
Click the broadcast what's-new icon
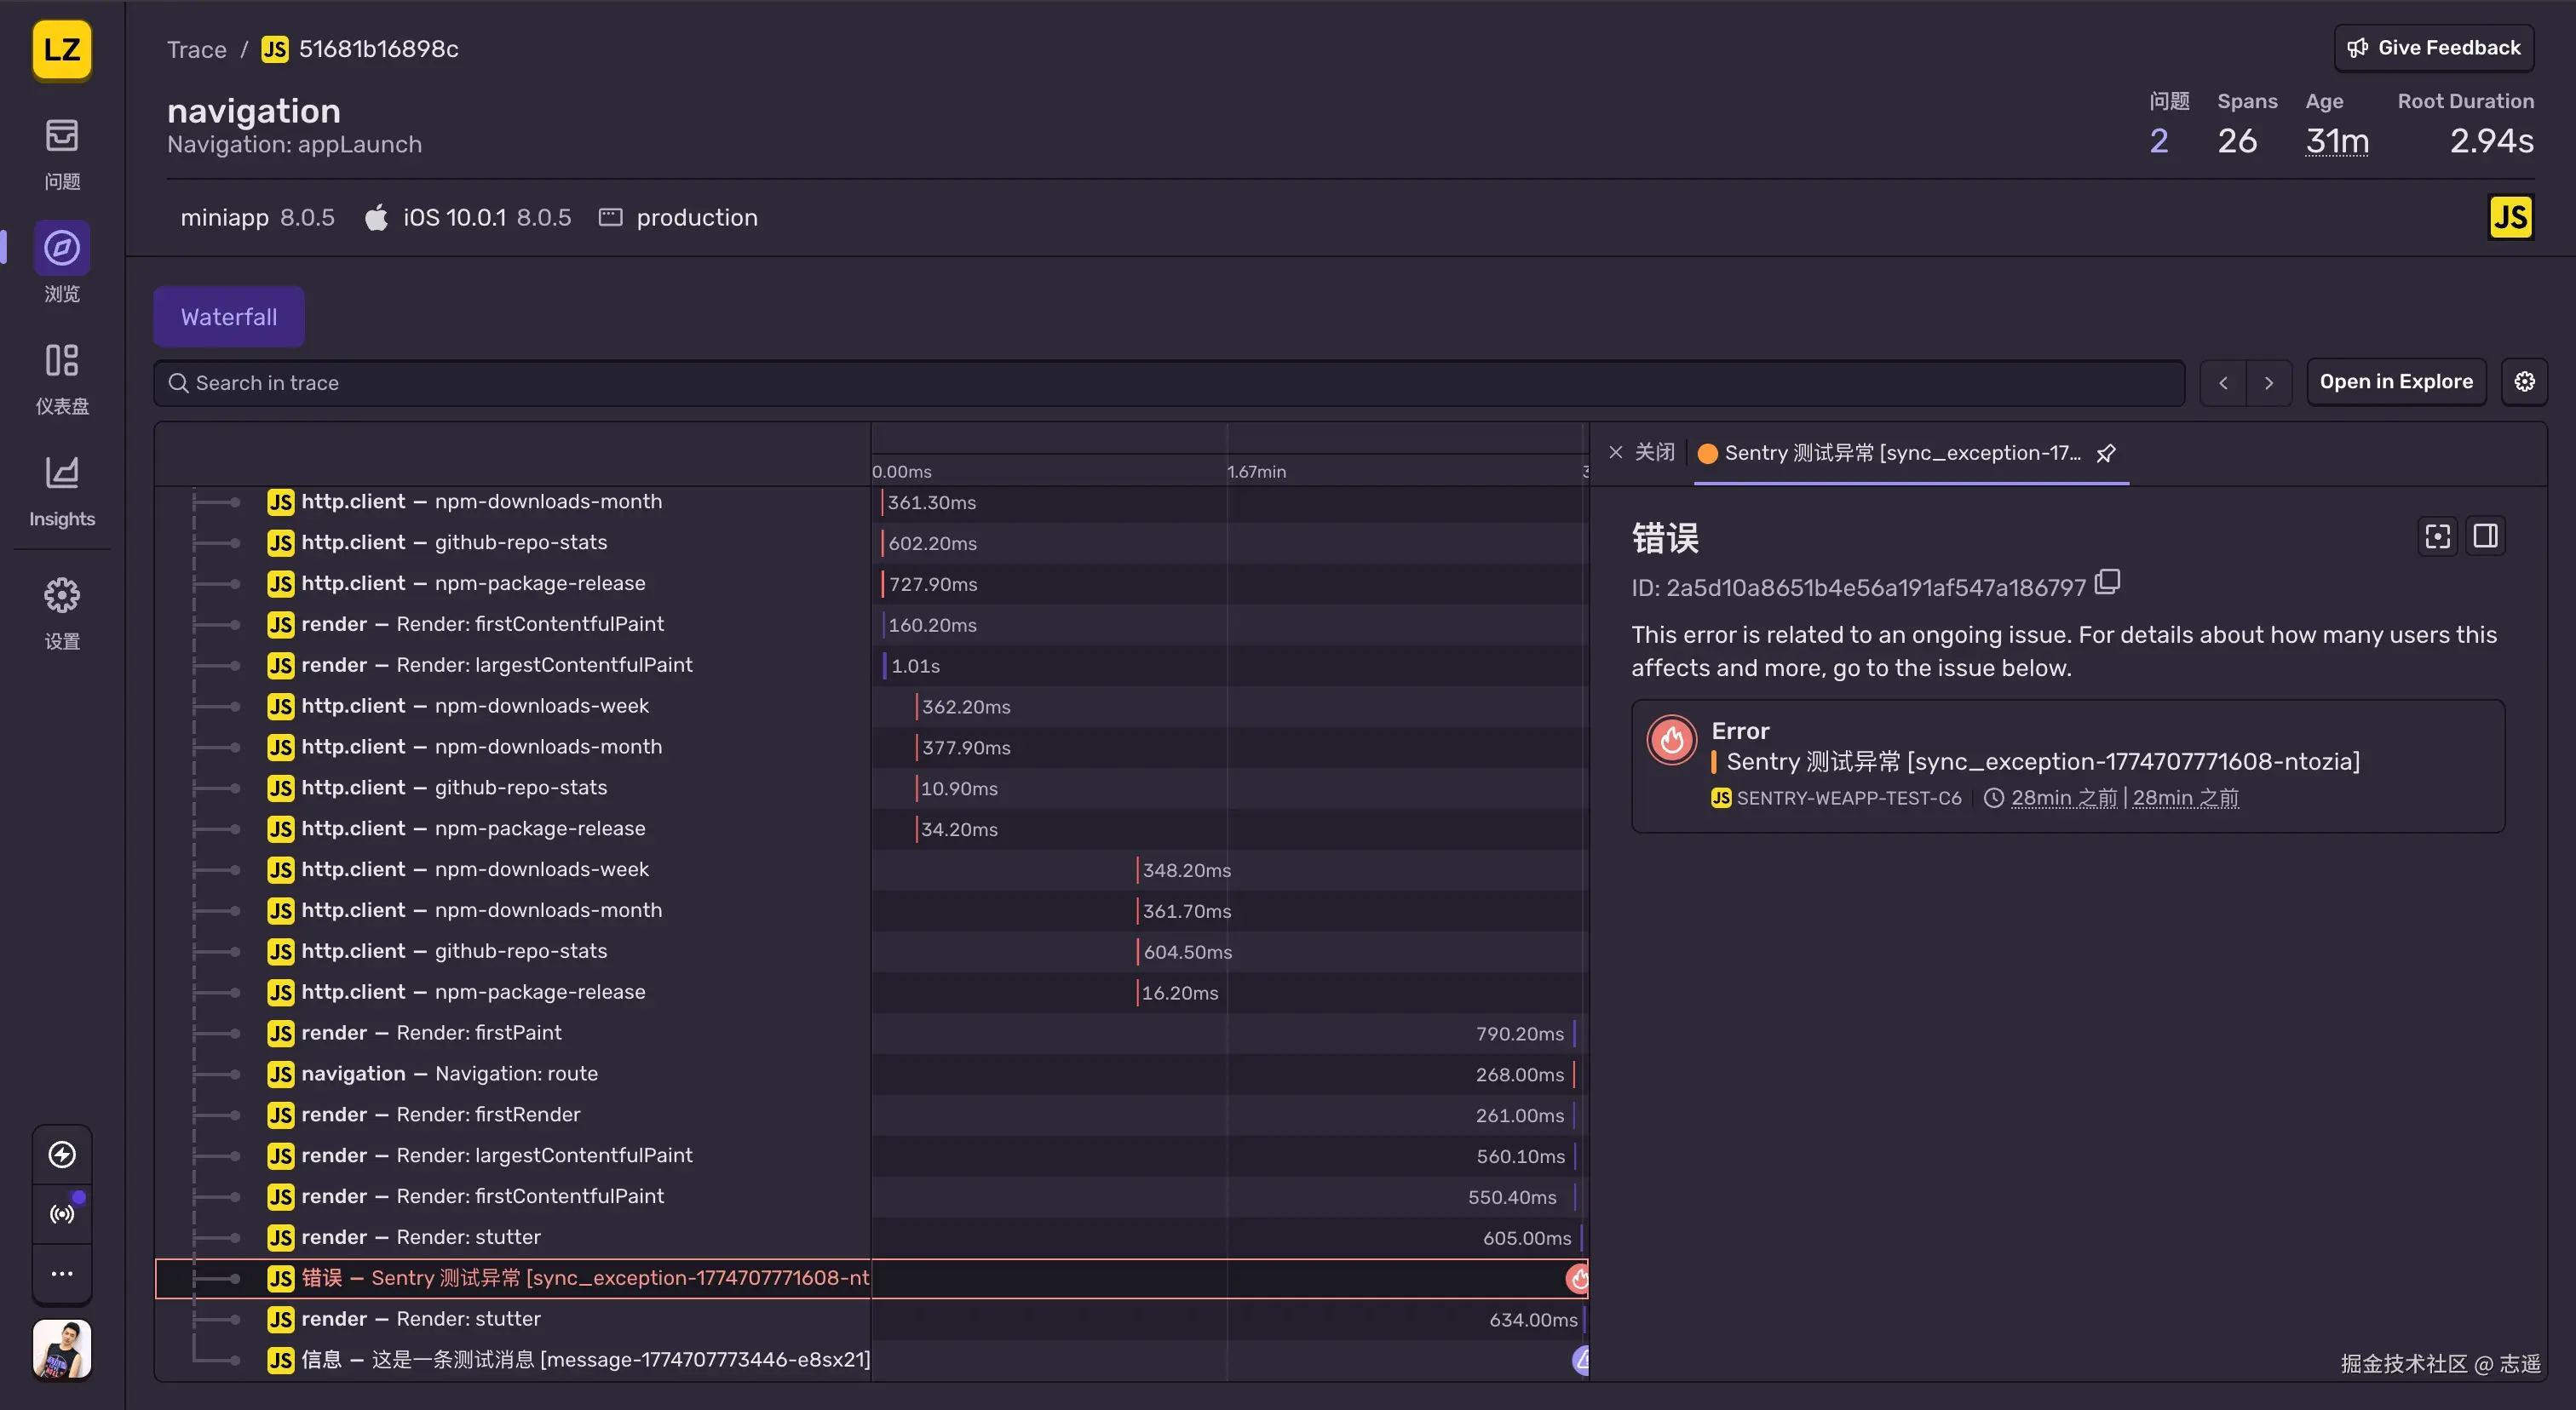(x=62, y=1214)
